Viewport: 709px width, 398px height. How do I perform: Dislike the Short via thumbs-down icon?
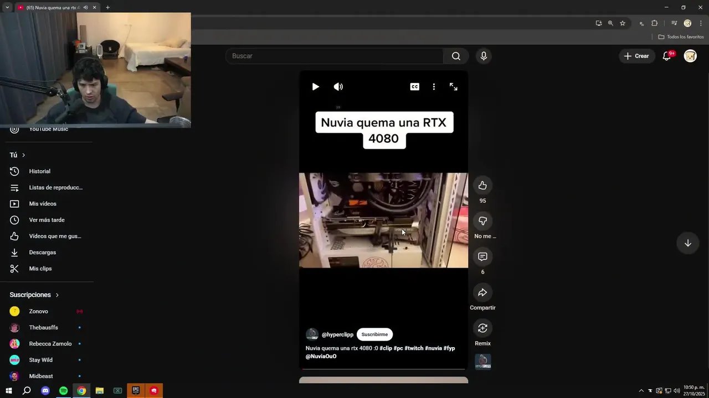[x=482, y=221]
